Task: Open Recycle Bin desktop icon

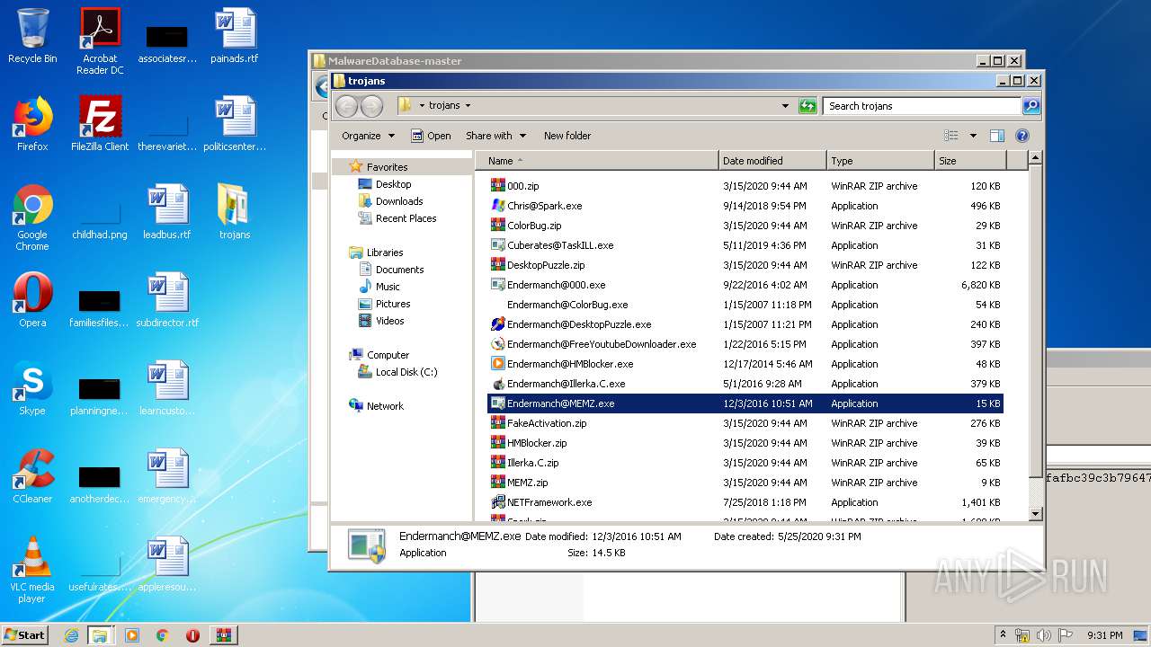Action: click(32, 36)
